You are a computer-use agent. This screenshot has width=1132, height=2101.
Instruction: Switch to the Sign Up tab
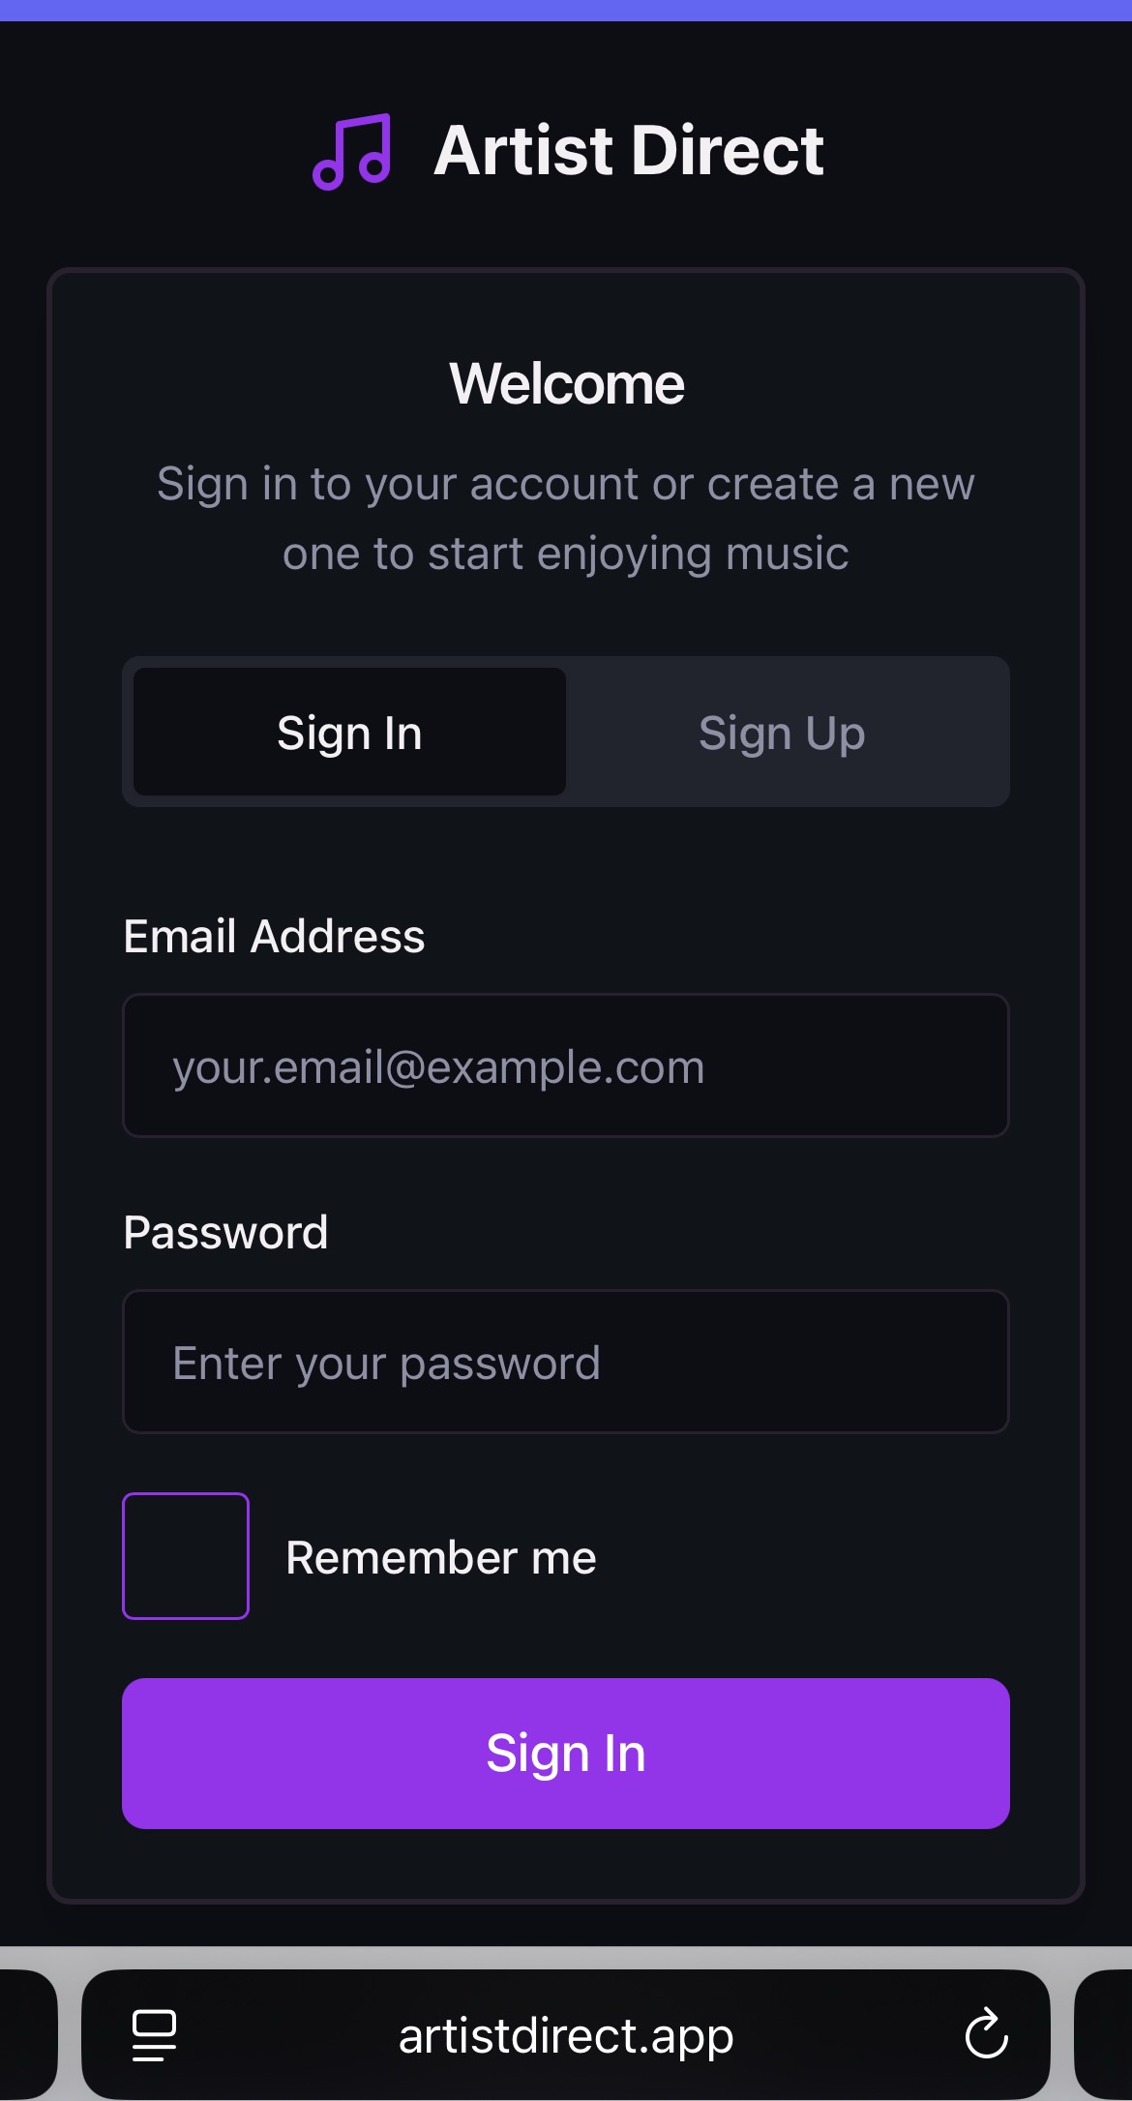pyautogui.click(x=782, y=733)
